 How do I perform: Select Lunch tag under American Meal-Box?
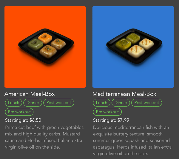(14, 103)
